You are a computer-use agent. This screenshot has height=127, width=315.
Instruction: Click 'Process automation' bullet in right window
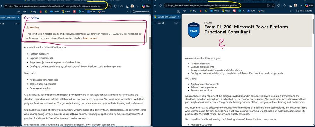[x=201, y=90]
